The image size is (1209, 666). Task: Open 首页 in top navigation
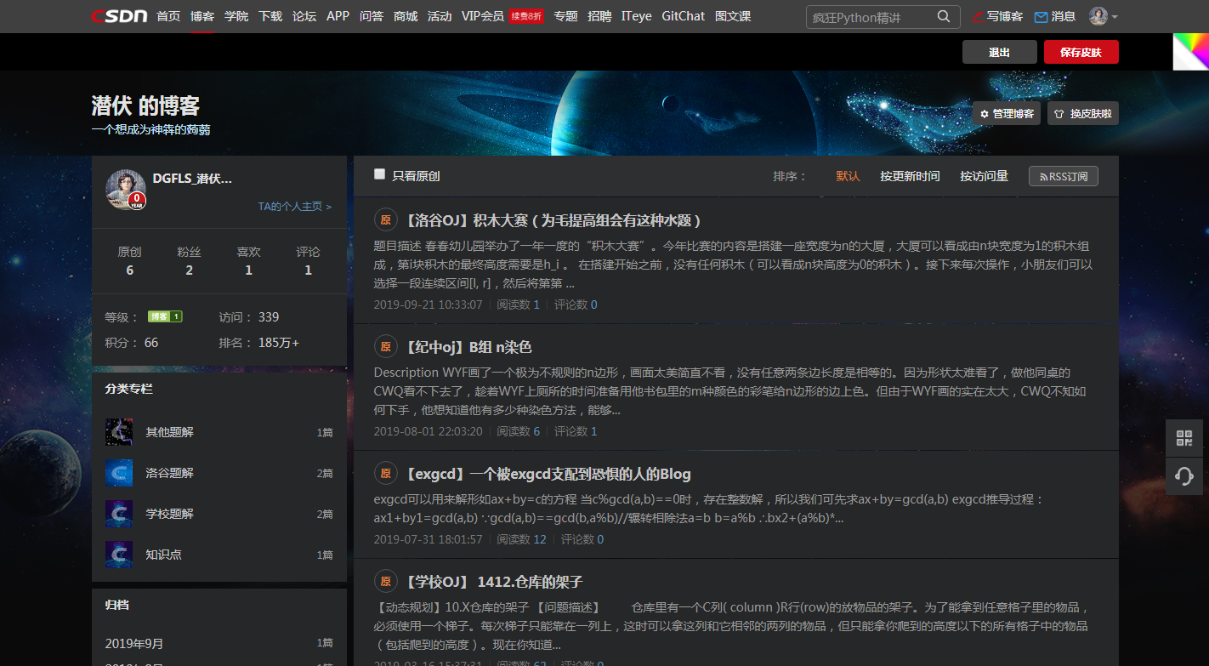tap(168, 16)
